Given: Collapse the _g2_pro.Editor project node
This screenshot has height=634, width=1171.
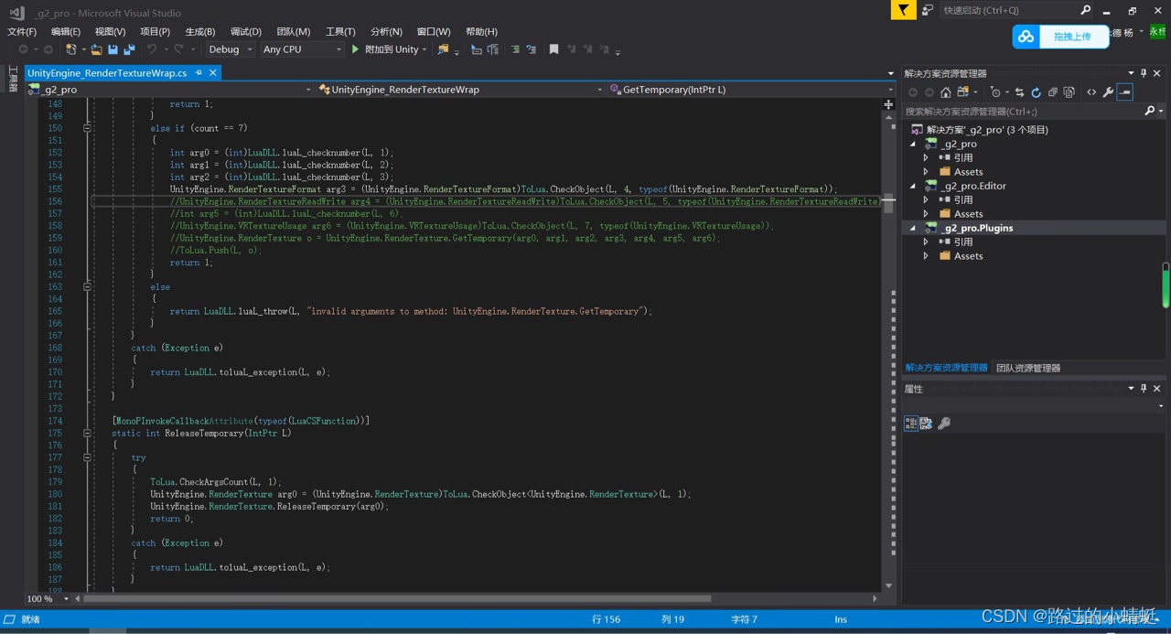Looking at the screenshot, I should click(x=912, y=186).
